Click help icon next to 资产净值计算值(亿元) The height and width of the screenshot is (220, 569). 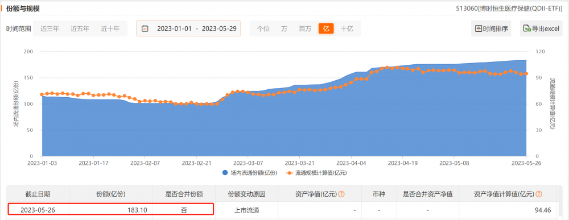click(539, 194)
